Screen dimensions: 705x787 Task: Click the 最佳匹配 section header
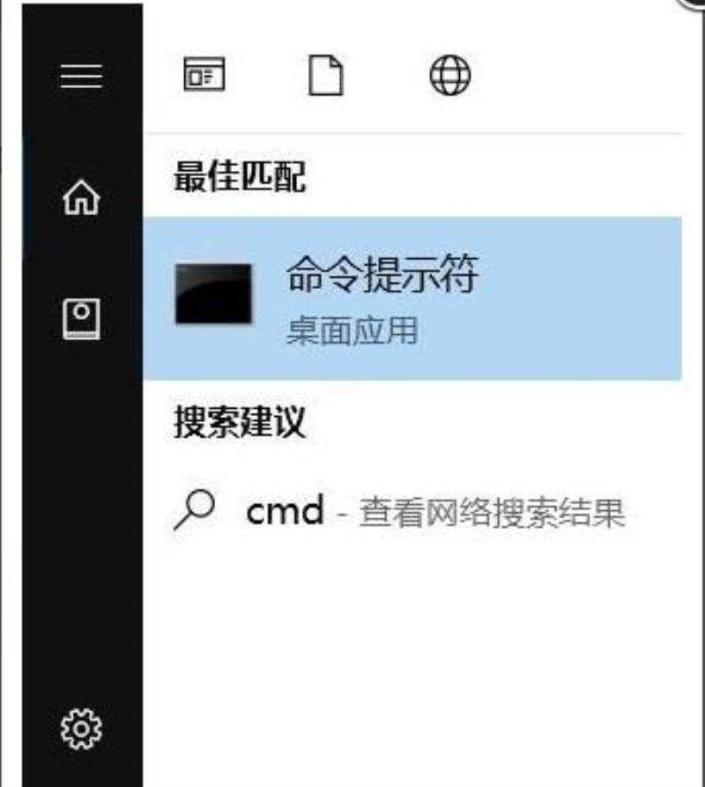[x=239, y=176]
